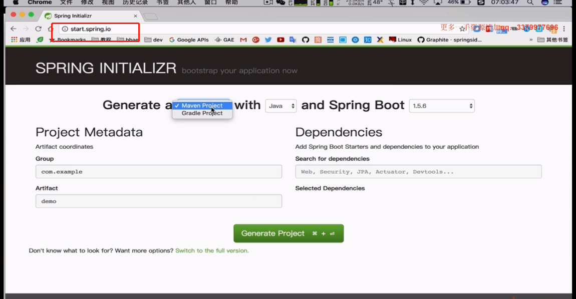Open the Graphite springside GitHub bookmark
Screen dimensions: 576x299
(450, 40)
